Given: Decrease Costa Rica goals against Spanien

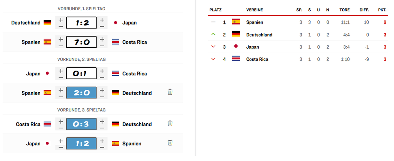Looking at the screenshot, I should click(x=102, y=46).
